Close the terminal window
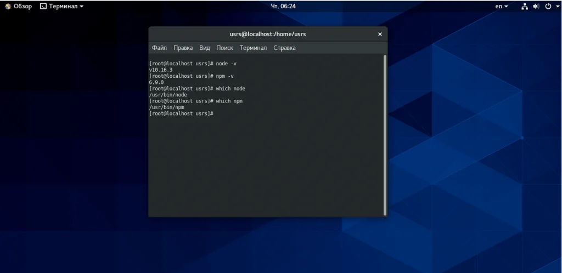This screenshot has width=562, height=273. pyautogui.click(x=380, y=35)
